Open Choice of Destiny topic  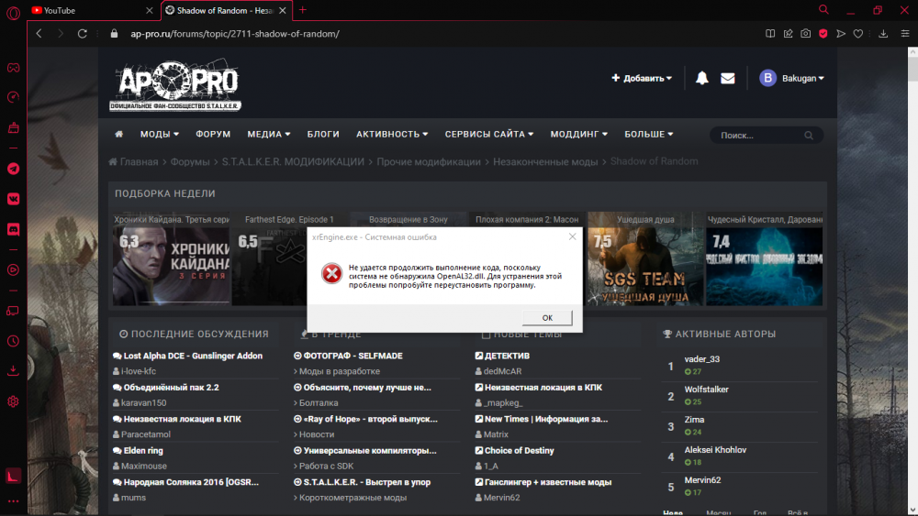(519, 451)
